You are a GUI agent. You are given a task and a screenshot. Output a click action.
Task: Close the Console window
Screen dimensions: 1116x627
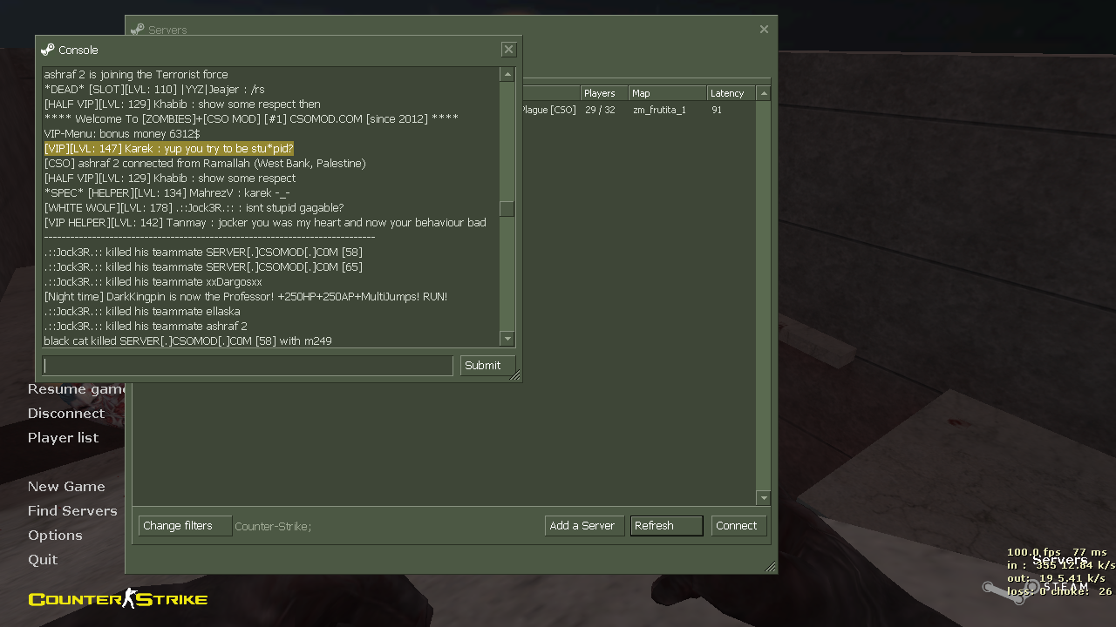tap(509, 50)
